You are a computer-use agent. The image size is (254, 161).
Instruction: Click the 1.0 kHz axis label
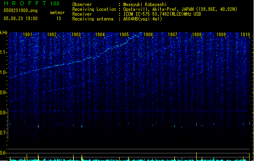[x=3, y=72]
